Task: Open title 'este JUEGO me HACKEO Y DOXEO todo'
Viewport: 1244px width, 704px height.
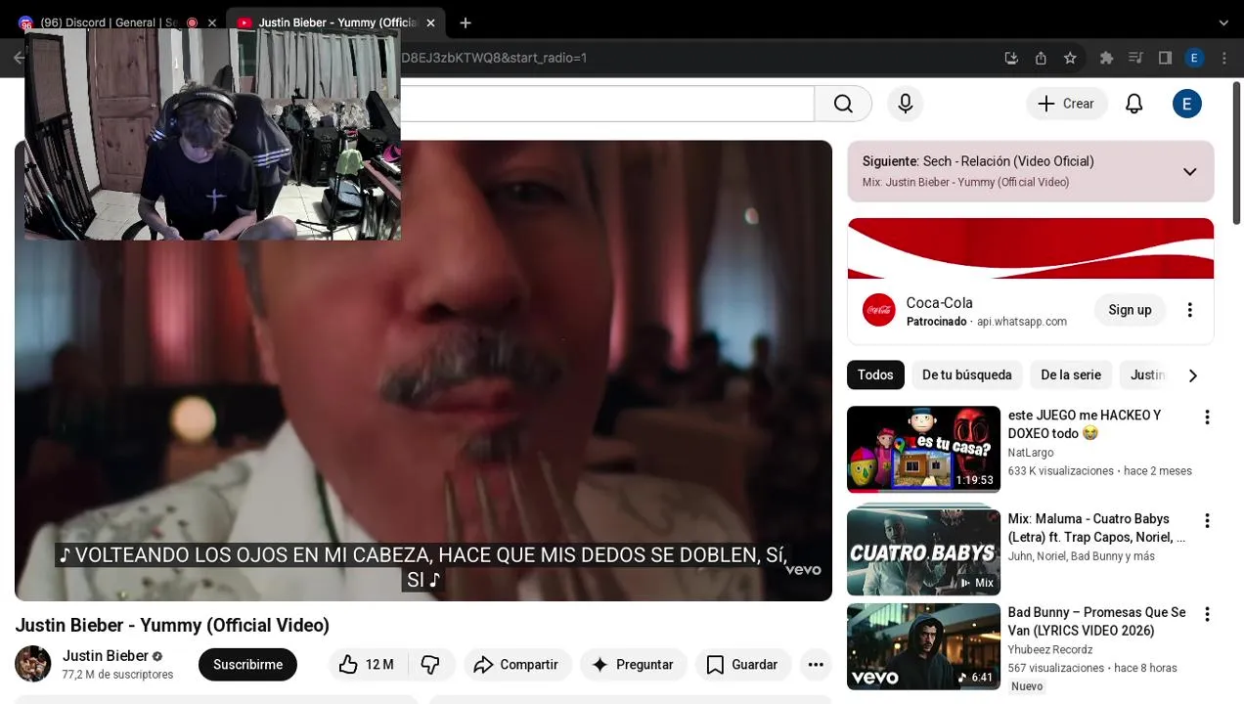Action: [x=1085, y=424]
